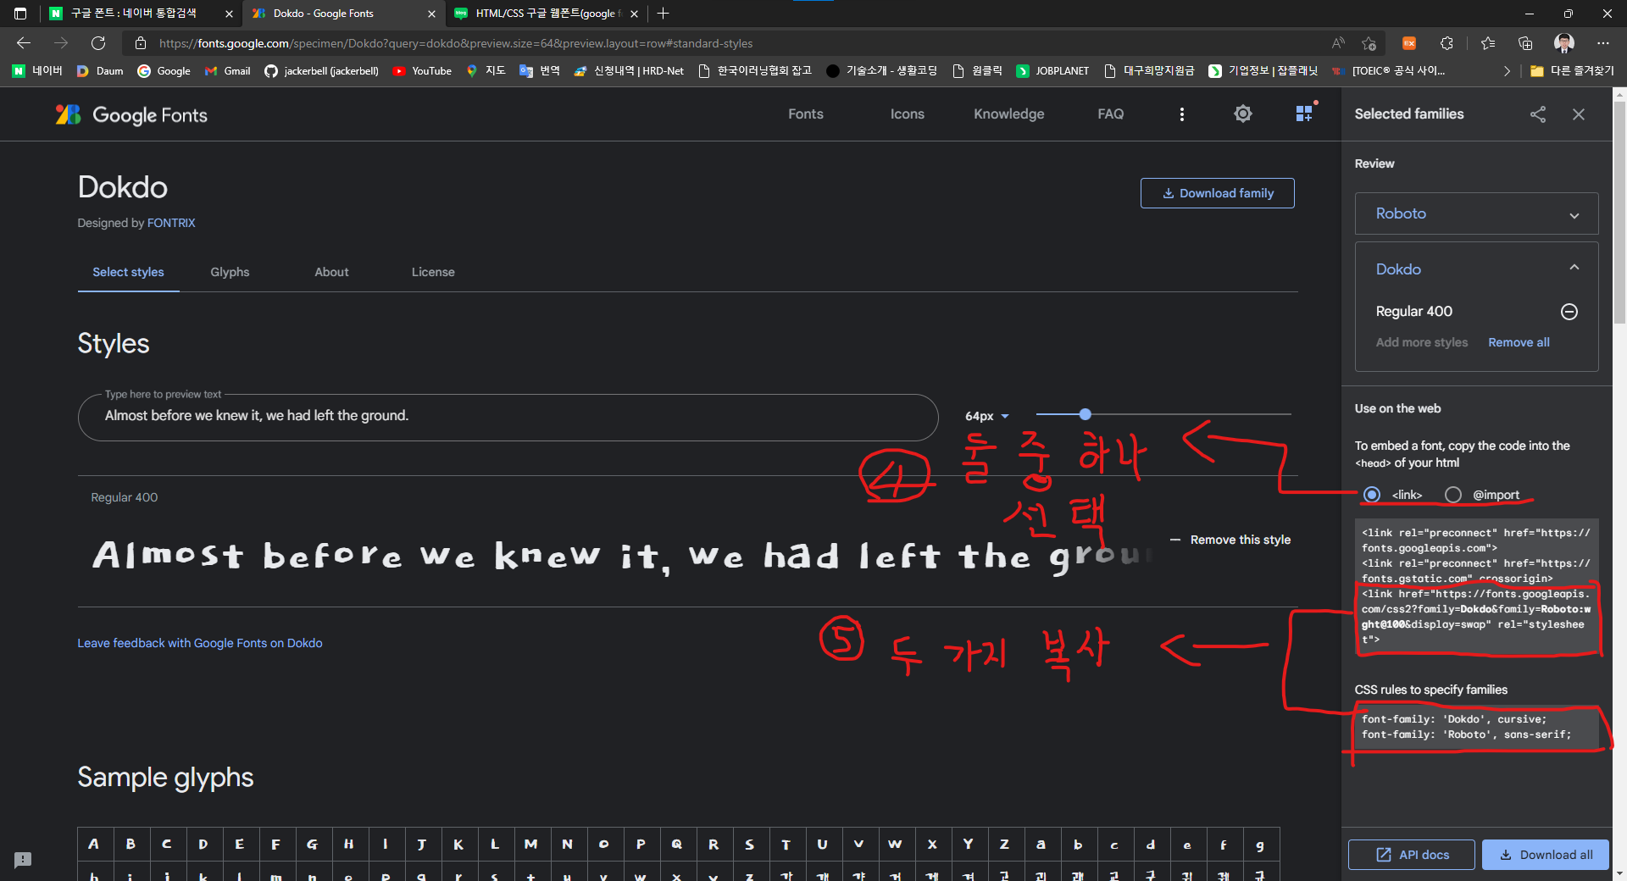1627x881 pixels.
Task: Click the orange extension icon in toolbar
Action: 1409,43
